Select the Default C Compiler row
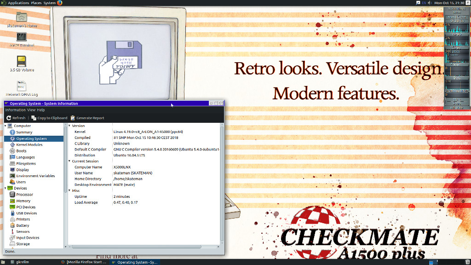Screen dimensions: 471x265 [144, 150]
